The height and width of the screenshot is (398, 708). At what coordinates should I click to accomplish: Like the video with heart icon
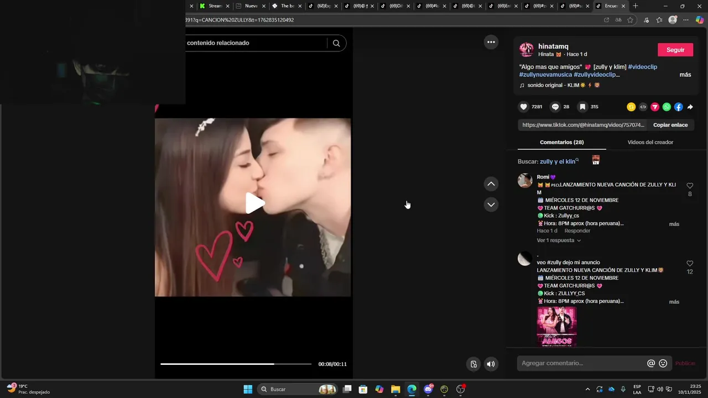click(524, 107)
